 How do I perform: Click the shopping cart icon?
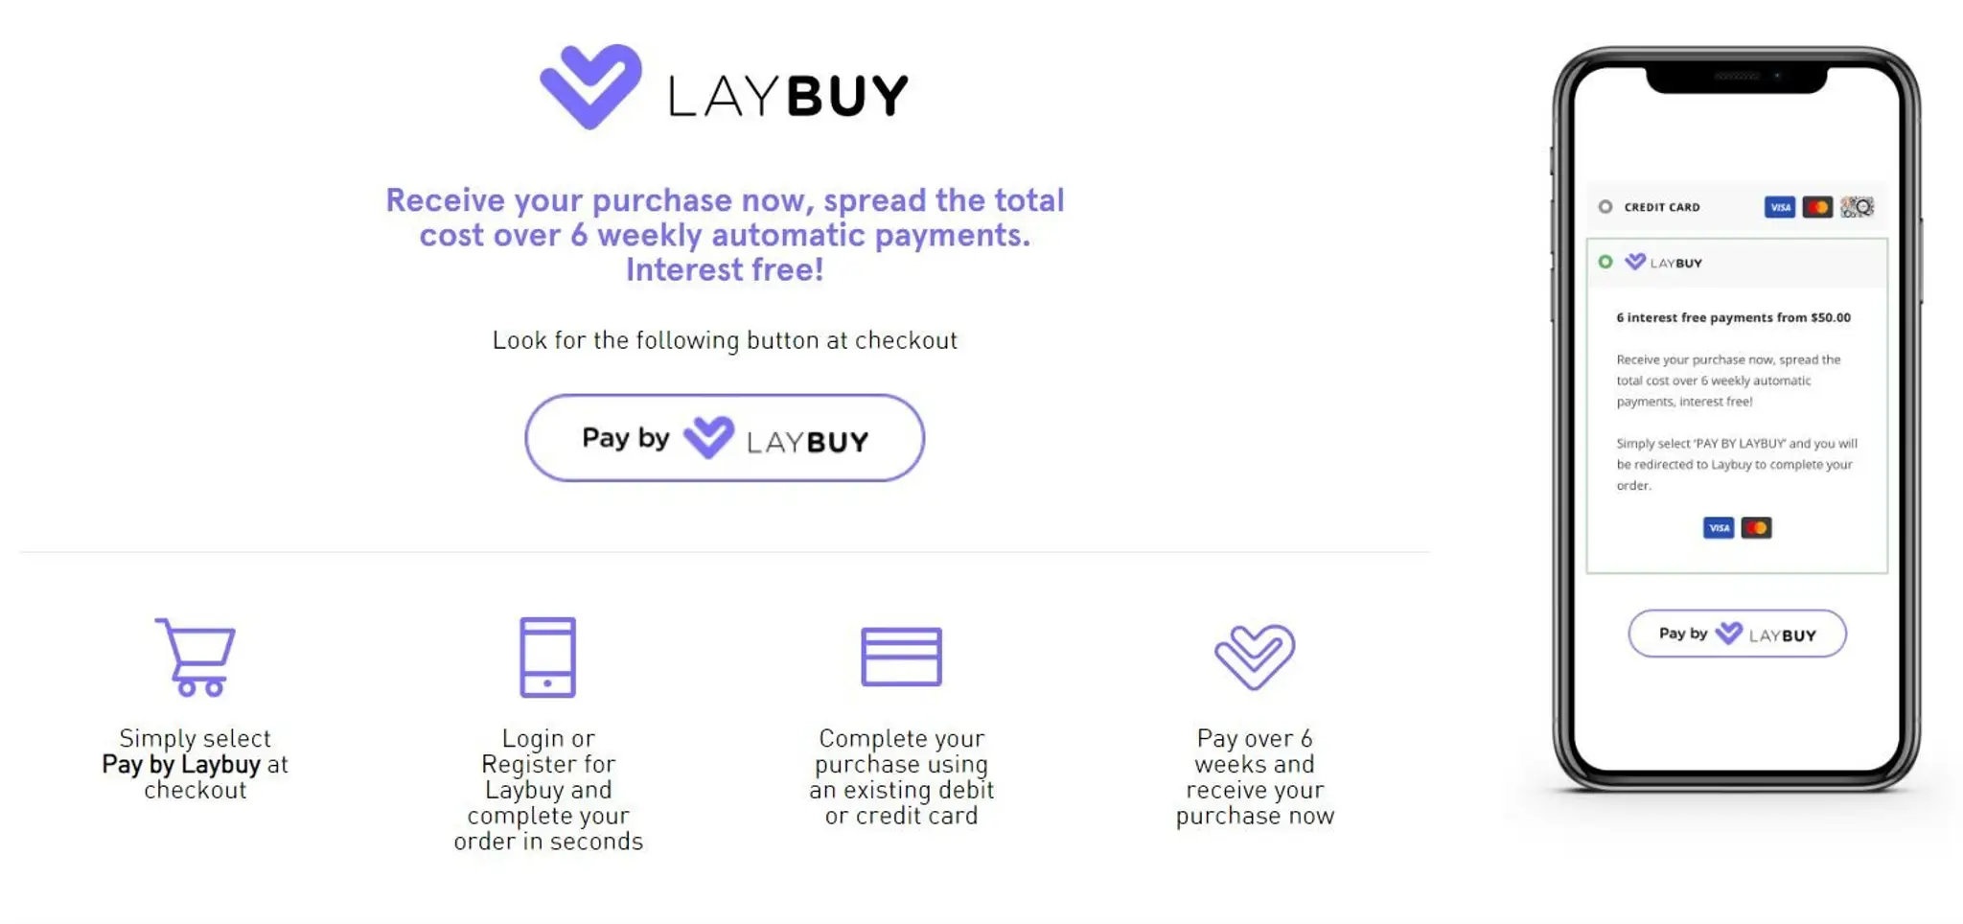tap(196, 657)
